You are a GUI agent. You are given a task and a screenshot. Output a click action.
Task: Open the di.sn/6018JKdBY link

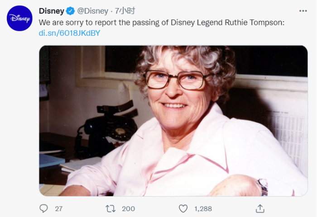70,33
